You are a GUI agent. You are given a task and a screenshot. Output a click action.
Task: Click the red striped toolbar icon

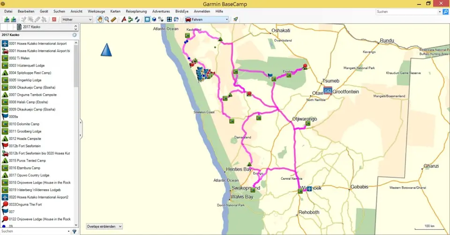coord(54,19)
